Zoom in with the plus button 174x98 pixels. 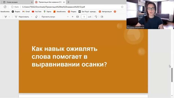pyautogui.click(x=73, y=17)
